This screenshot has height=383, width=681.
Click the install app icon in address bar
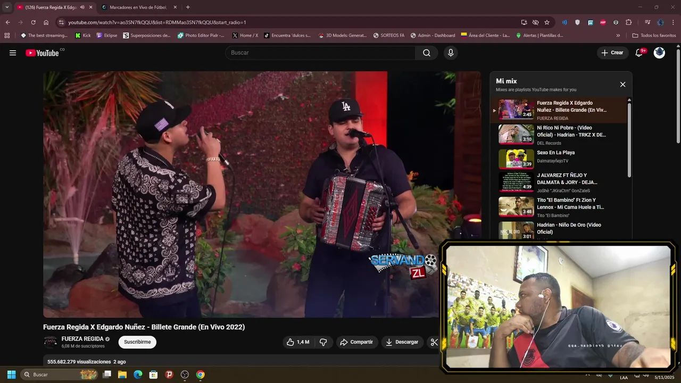(x=524, y=22)
